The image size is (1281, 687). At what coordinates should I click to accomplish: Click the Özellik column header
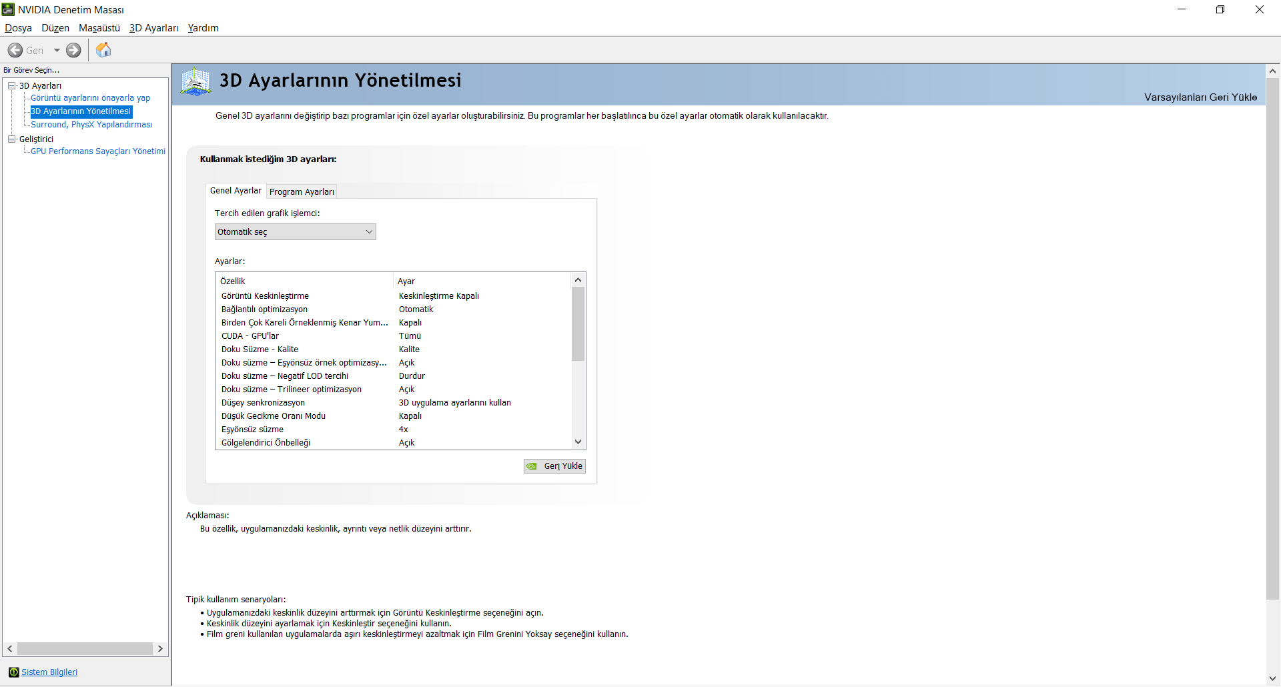304,281
